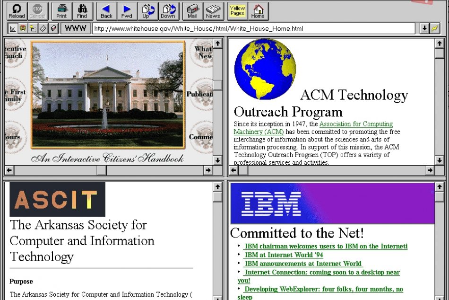
Task: Open Find with the binoculars button
Action: coord(82,11)
